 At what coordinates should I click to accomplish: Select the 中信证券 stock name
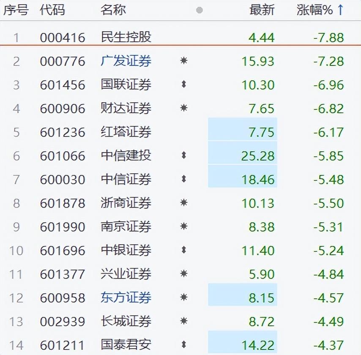(126, 179)
